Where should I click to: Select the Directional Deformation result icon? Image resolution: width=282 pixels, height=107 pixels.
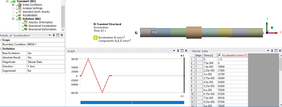click(x=26, y=29)
